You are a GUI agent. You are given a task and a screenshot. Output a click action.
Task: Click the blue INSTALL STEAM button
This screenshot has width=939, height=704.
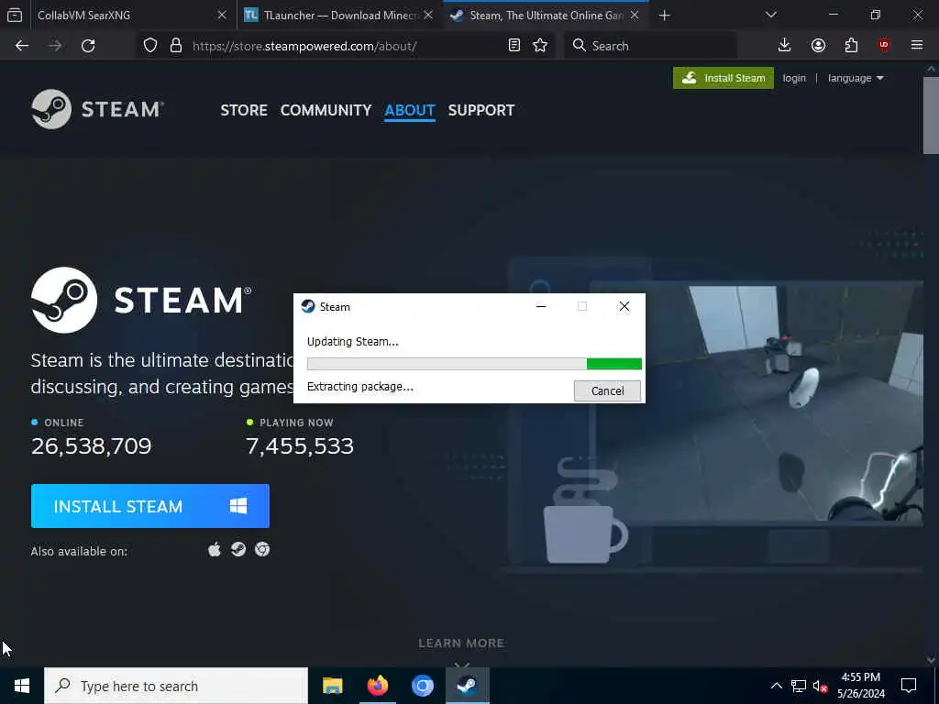(150, 506)
